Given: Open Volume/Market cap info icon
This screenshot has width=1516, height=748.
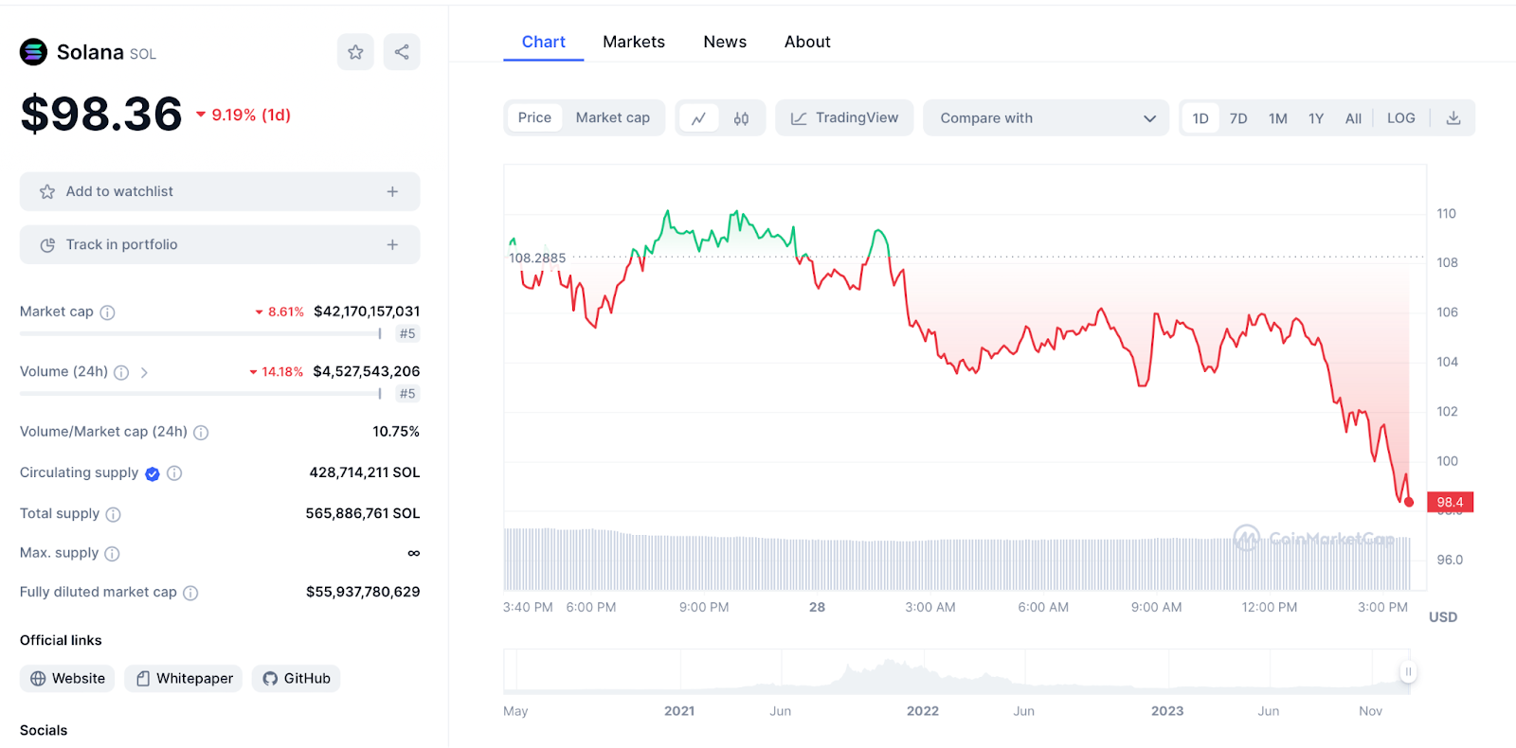Looking at the screenshot, I should coord(201,433).
